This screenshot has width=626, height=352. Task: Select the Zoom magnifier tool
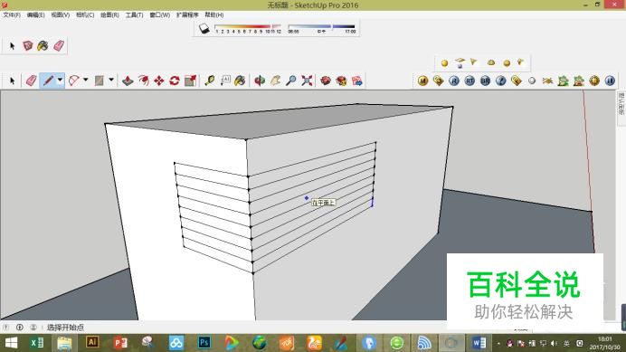tap(291, 81)
